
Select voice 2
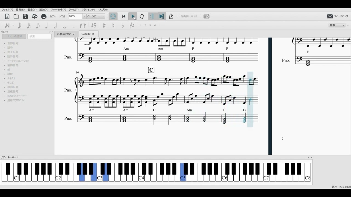pos(145,25)
